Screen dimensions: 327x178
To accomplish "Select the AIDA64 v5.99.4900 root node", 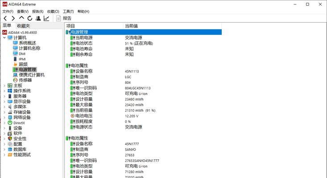I will (x=20, y=32).
